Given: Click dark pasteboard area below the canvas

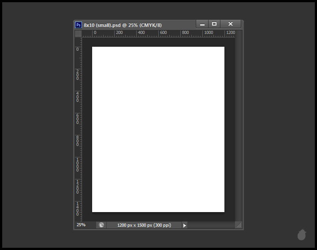Looking at the screenshot, I should [158, 216].
